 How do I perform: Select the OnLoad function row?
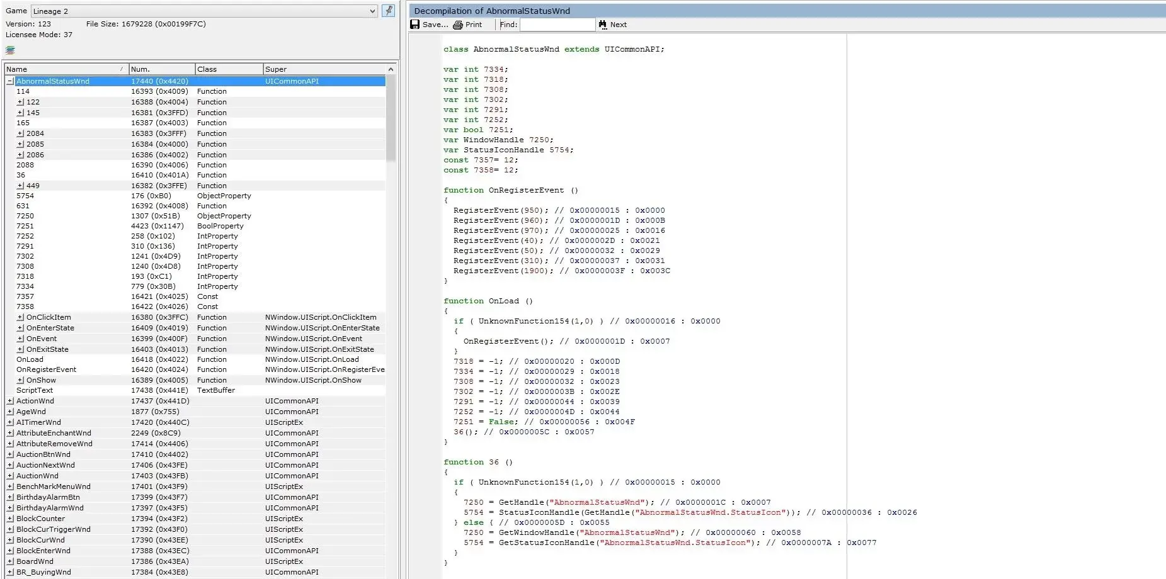click(x=195, y=359)
